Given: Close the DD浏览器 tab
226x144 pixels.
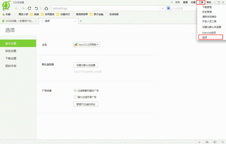Looking at the screenshot, I should coord(36,21).
